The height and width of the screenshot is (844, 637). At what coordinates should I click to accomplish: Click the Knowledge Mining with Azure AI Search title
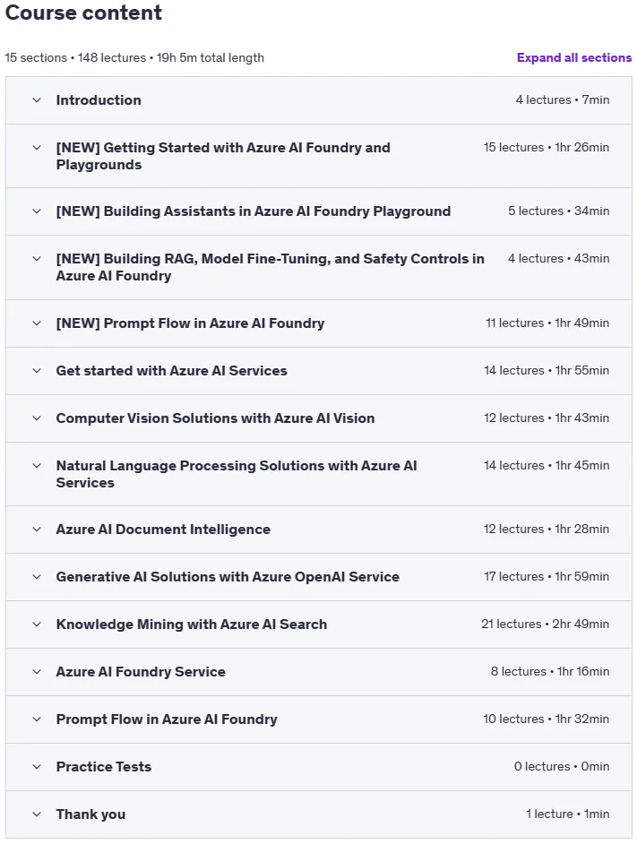point(192,624)
